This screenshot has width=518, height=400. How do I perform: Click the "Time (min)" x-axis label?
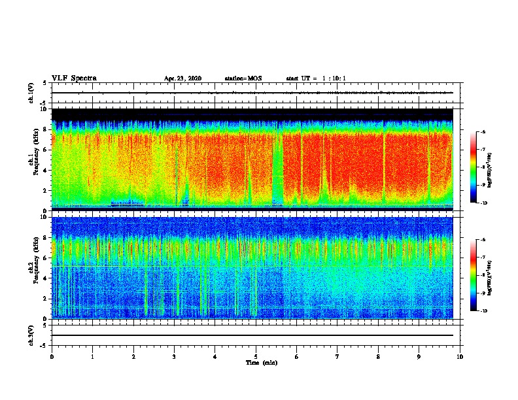pos(262,363)
